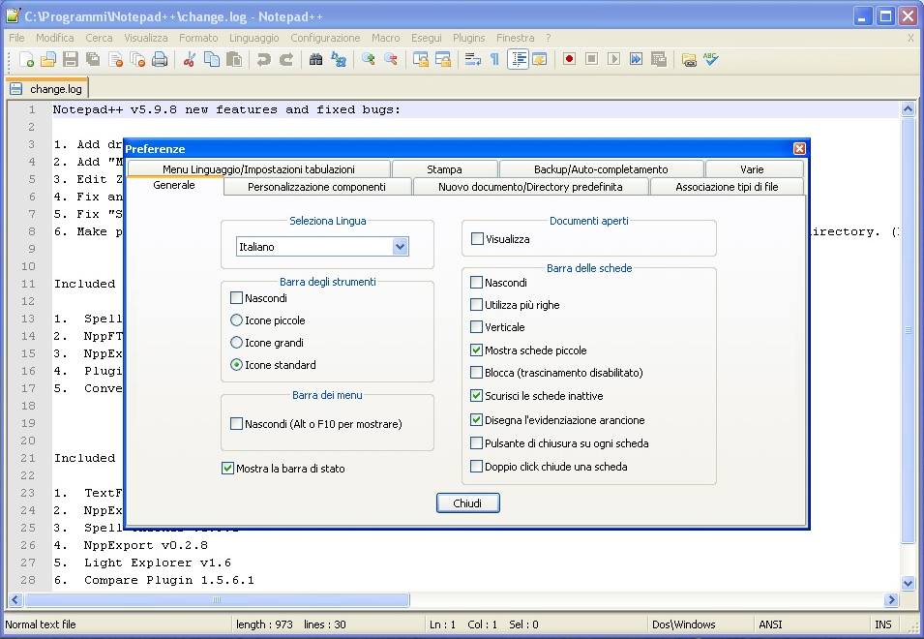Click the Open file folder icon
This screenshot has width=924, height=639.
coord(47,60)
